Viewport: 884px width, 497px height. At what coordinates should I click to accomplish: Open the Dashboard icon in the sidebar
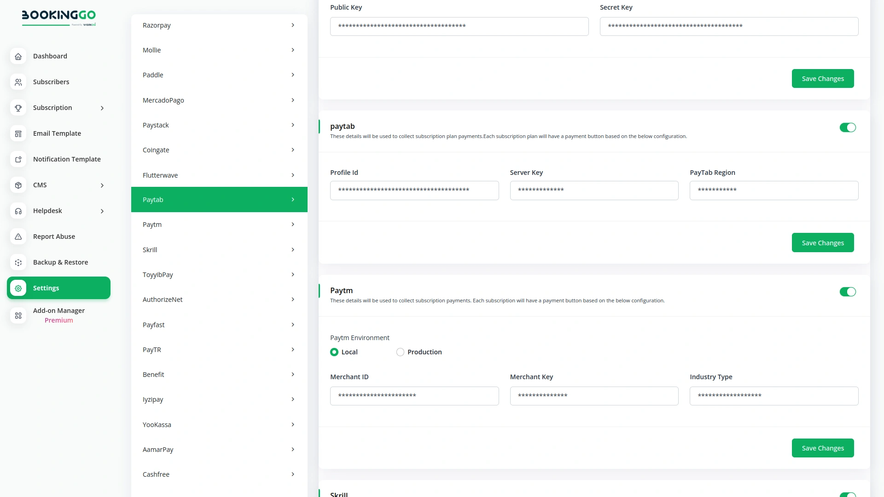(x=18, y=56)
